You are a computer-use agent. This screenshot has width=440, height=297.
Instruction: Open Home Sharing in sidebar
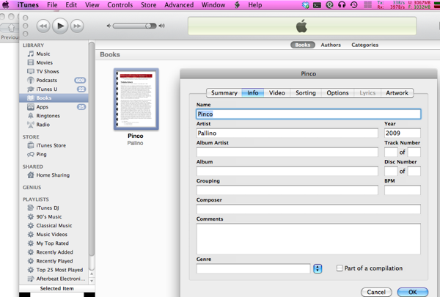point(53,175)
